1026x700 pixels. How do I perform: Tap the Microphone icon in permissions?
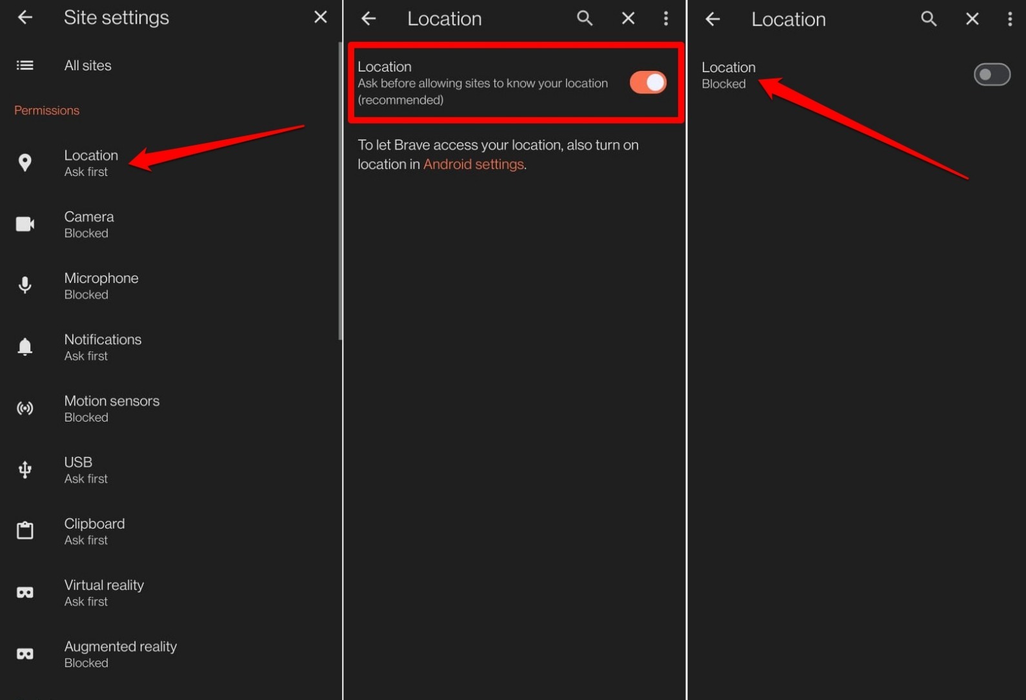tap(25, 285)
